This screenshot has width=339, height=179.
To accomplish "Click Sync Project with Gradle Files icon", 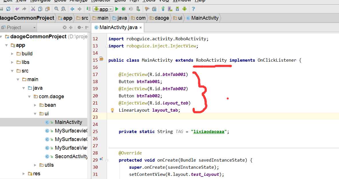I will tap(163, 9).
